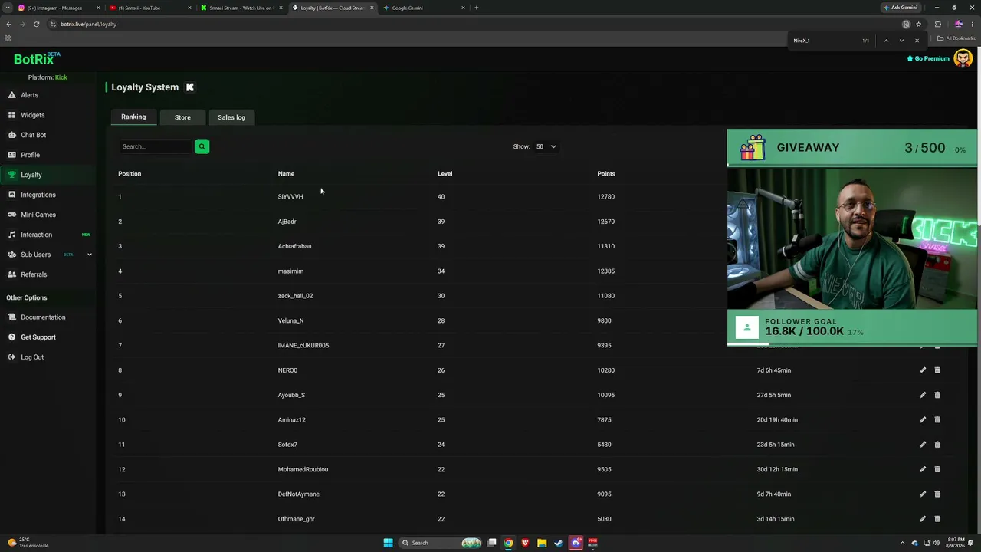Image resolution: width=981 pixels, height=552 pixels.
Task: Delete DefNotAymane row trash icon
Action: (x=937, y=495)
